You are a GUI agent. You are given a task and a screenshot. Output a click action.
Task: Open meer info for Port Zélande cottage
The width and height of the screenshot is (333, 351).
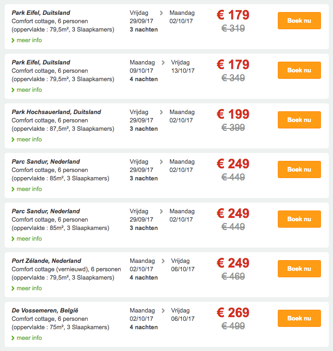pos(27,288)
